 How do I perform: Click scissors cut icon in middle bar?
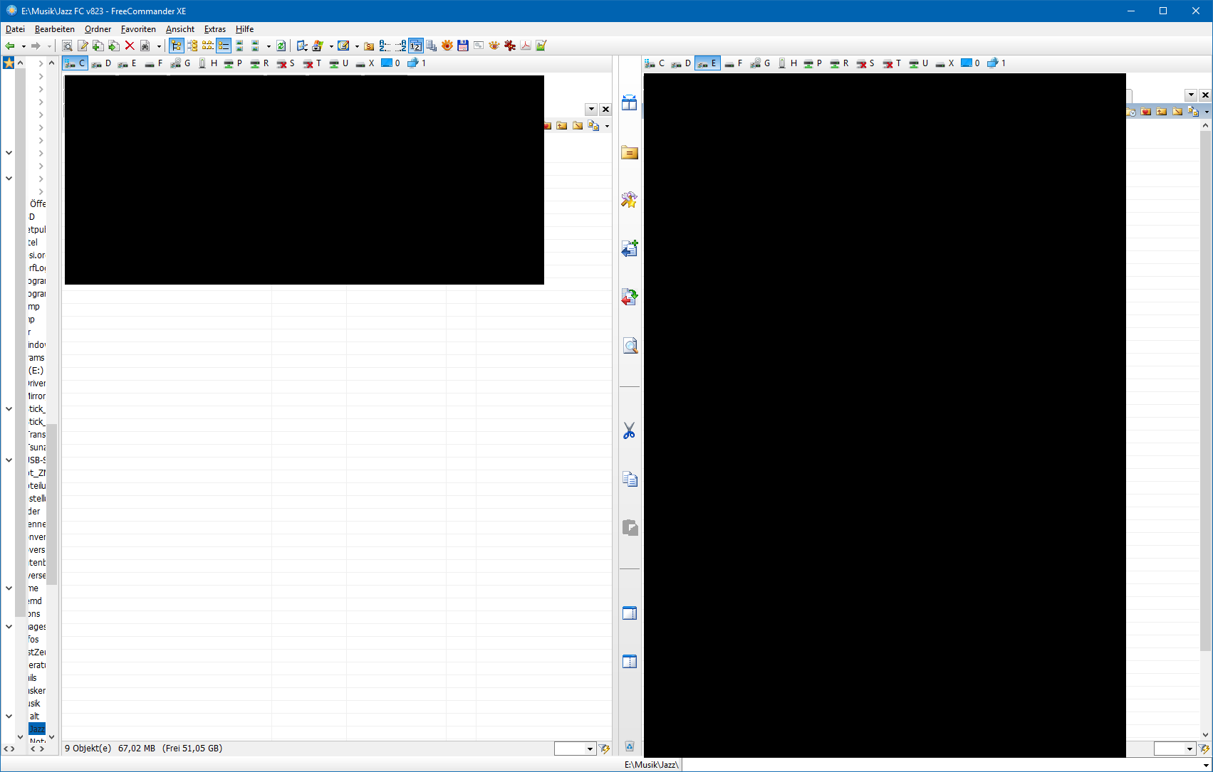[x=630, y=430]
